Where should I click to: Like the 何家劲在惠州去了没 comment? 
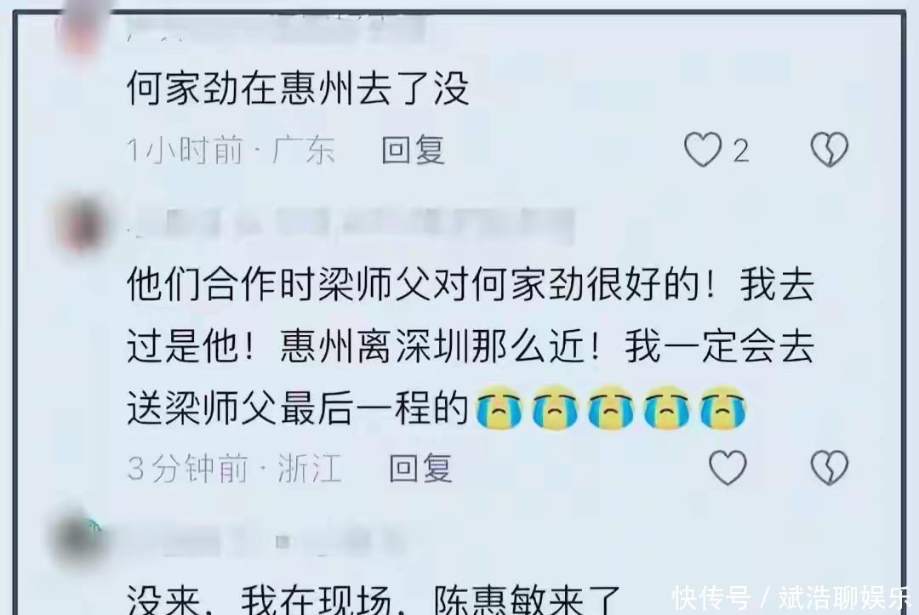(703, 150)
